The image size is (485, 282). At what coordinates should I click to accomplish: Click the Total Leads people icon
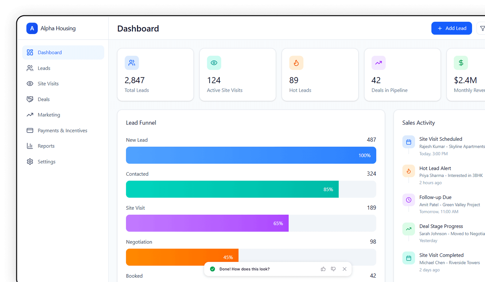pyautogui.click(x=132, y=63)
